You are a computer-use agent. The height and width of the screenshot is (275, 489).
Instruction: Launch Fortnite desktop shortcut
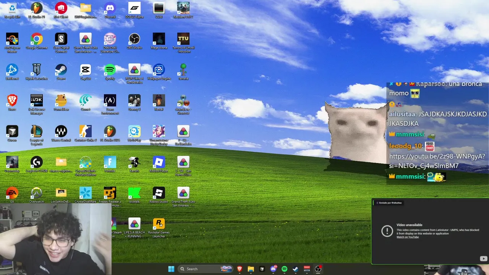coord(110,164)
